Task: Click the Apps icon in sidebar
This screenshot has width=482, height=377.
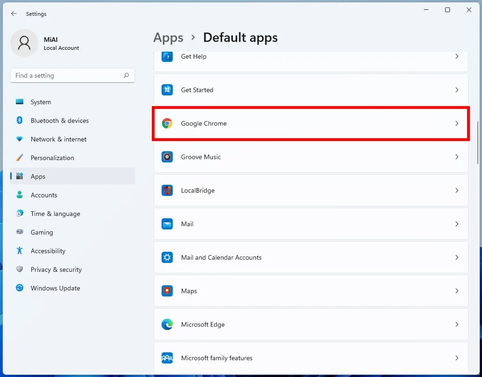Action: coord(20,176)
